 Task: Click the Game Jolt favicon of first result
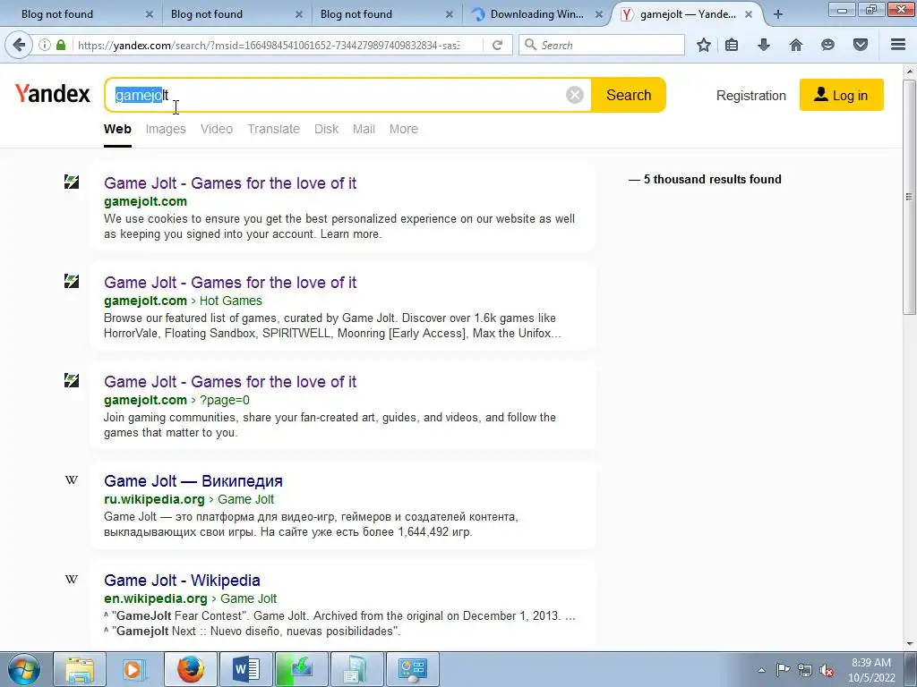coord(72,182)
